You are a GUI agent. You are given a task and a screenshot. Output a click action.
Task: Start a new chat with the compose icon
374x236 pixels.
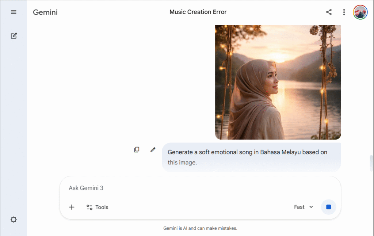[x=14, y=36]
